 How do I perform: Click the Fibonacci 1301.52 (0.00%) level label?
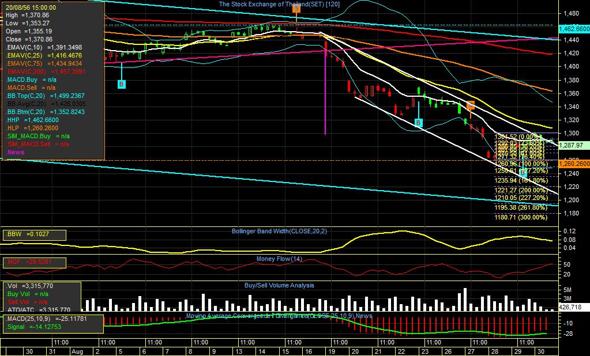518,137
